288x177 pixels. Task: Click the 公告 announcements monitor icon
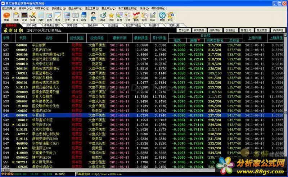pyautogui.click(x=67, y=17)
